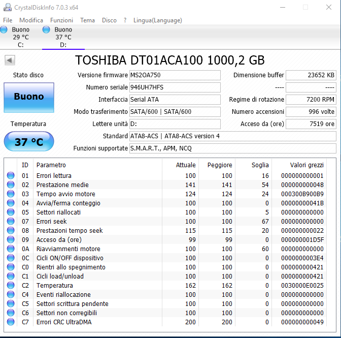
Task: Click the previous disk arrow button
Action: pos(10,60)
